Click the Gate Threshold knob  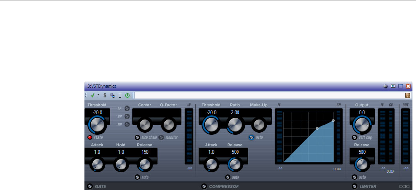97,125
